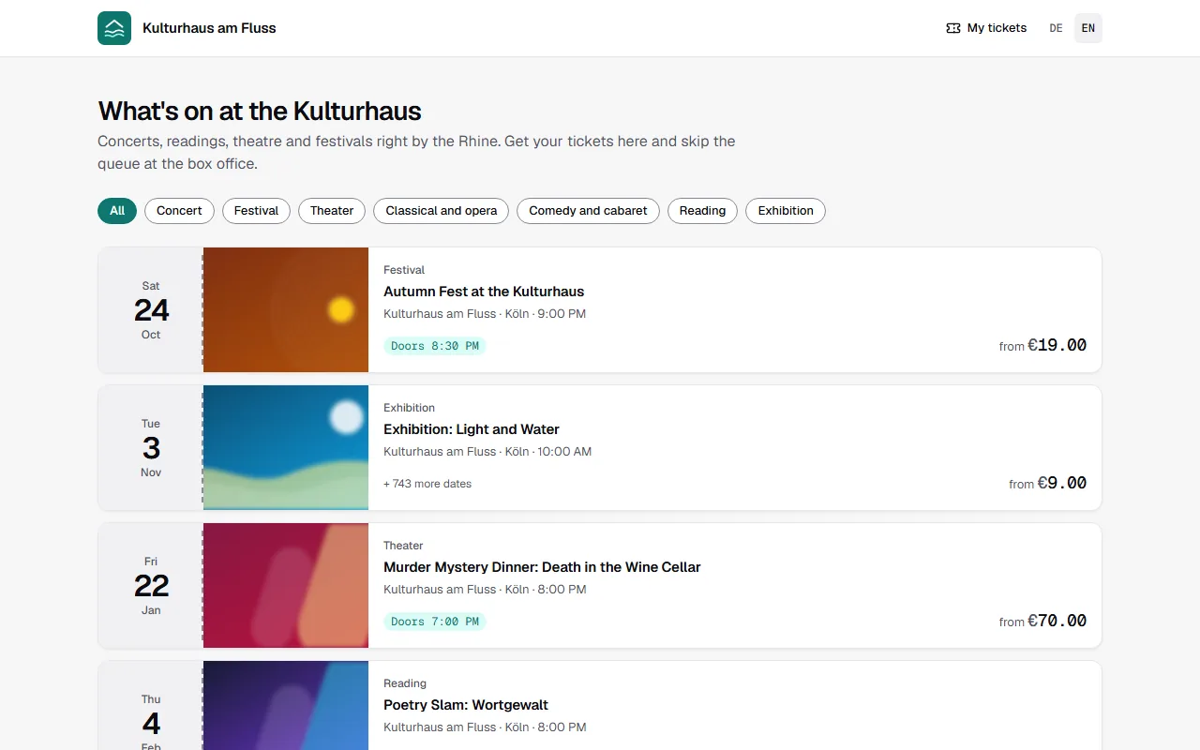Click the from €70.00 price

1042,621
